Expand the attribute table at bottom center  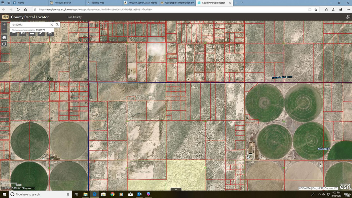pos(176,189)
